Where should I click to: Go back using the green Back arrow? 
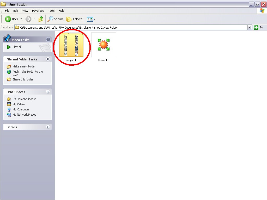[x=11, y=19]
